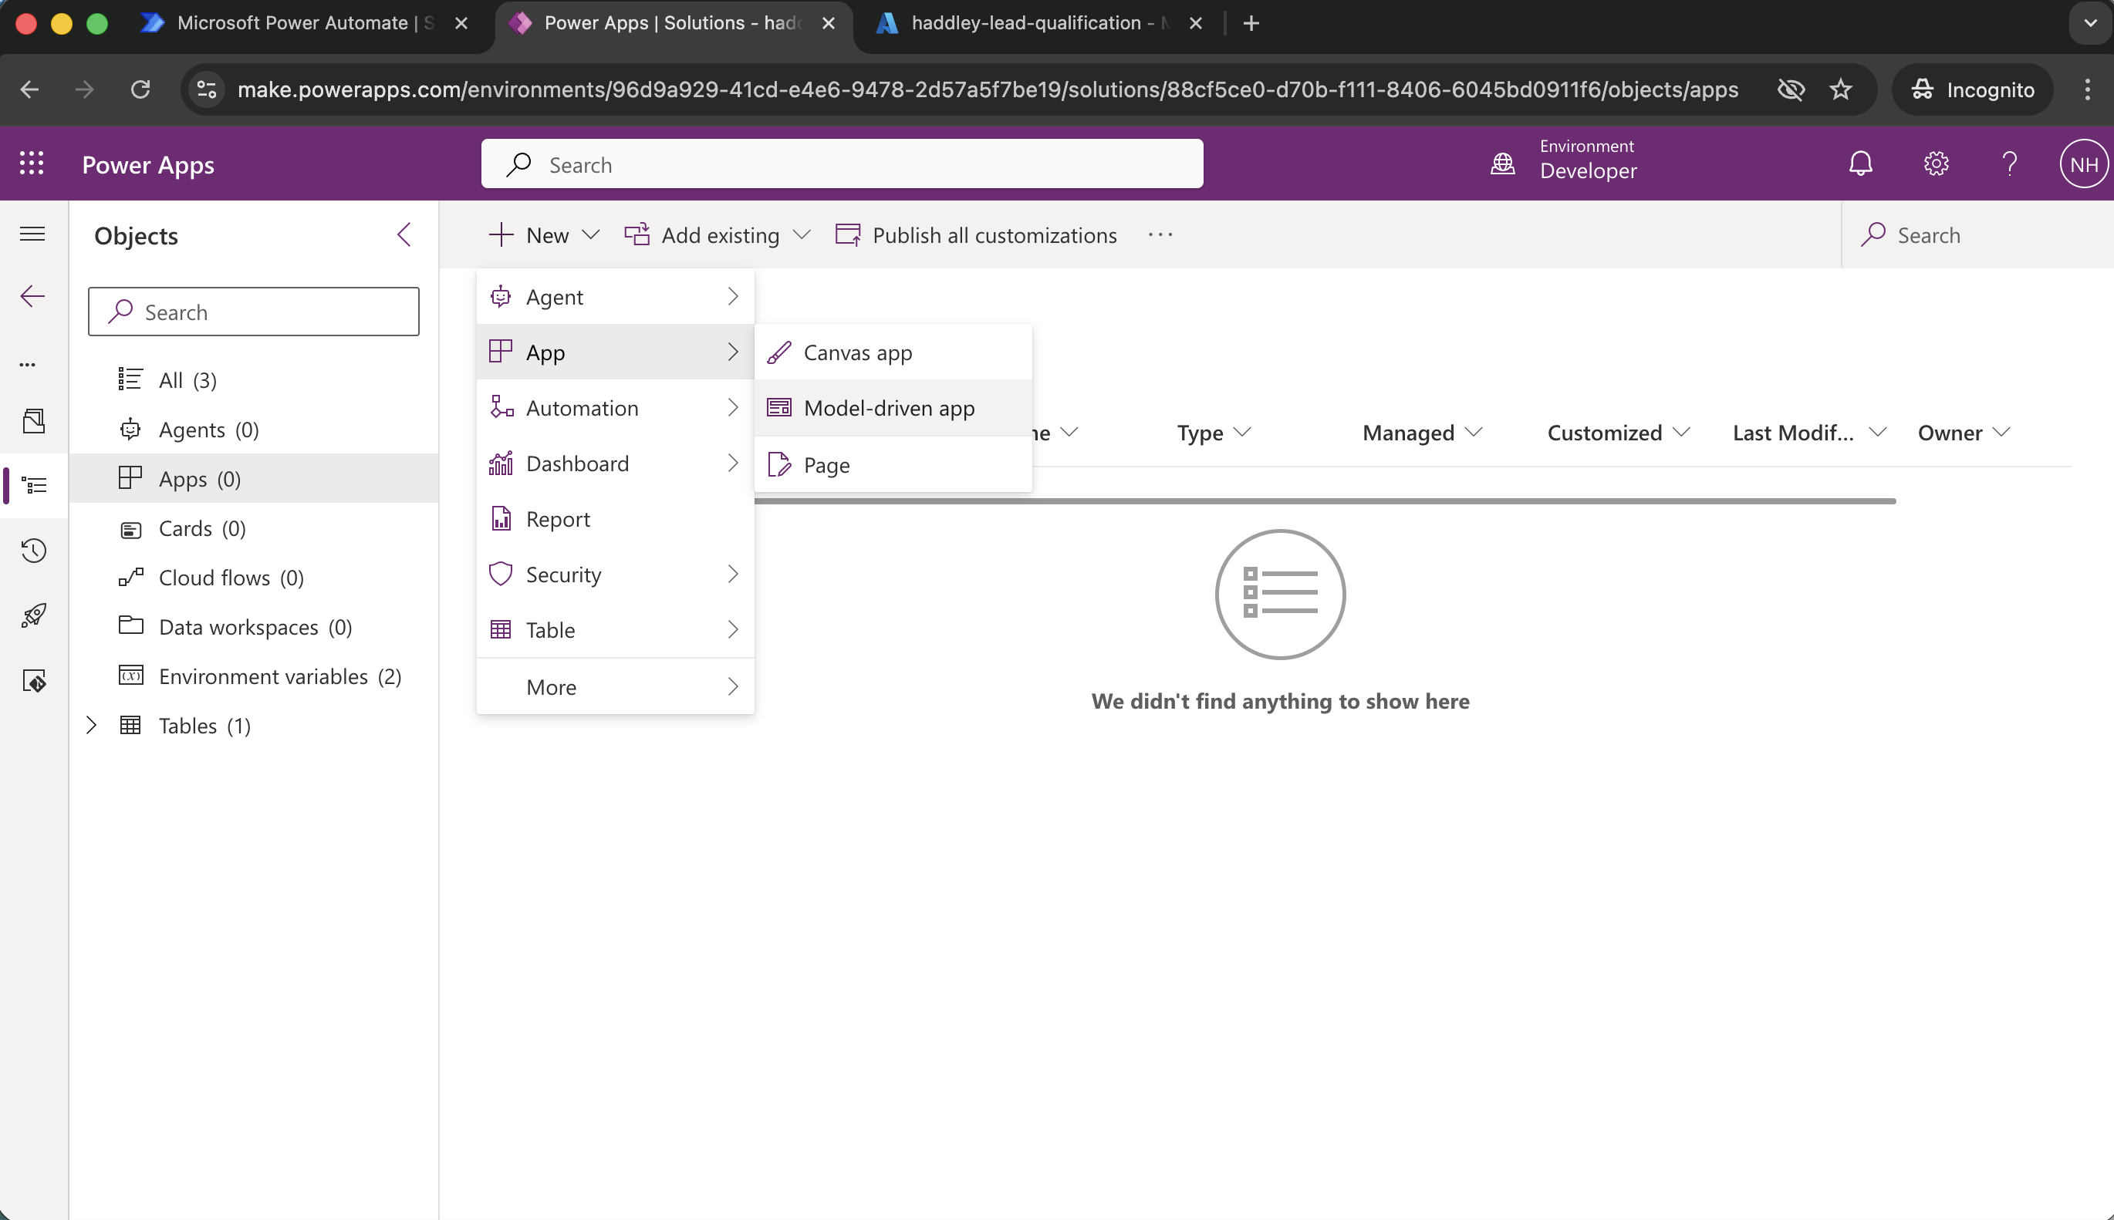Open the Security submenu

[615, 575]
